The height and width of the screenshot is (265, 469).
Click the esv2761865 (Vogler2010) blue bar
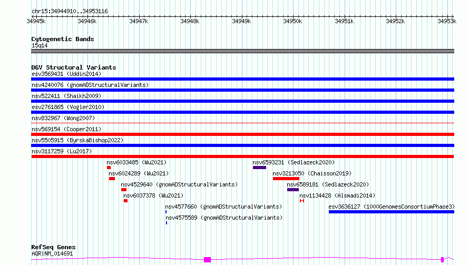pyautogui.click(x=242, y=112)
